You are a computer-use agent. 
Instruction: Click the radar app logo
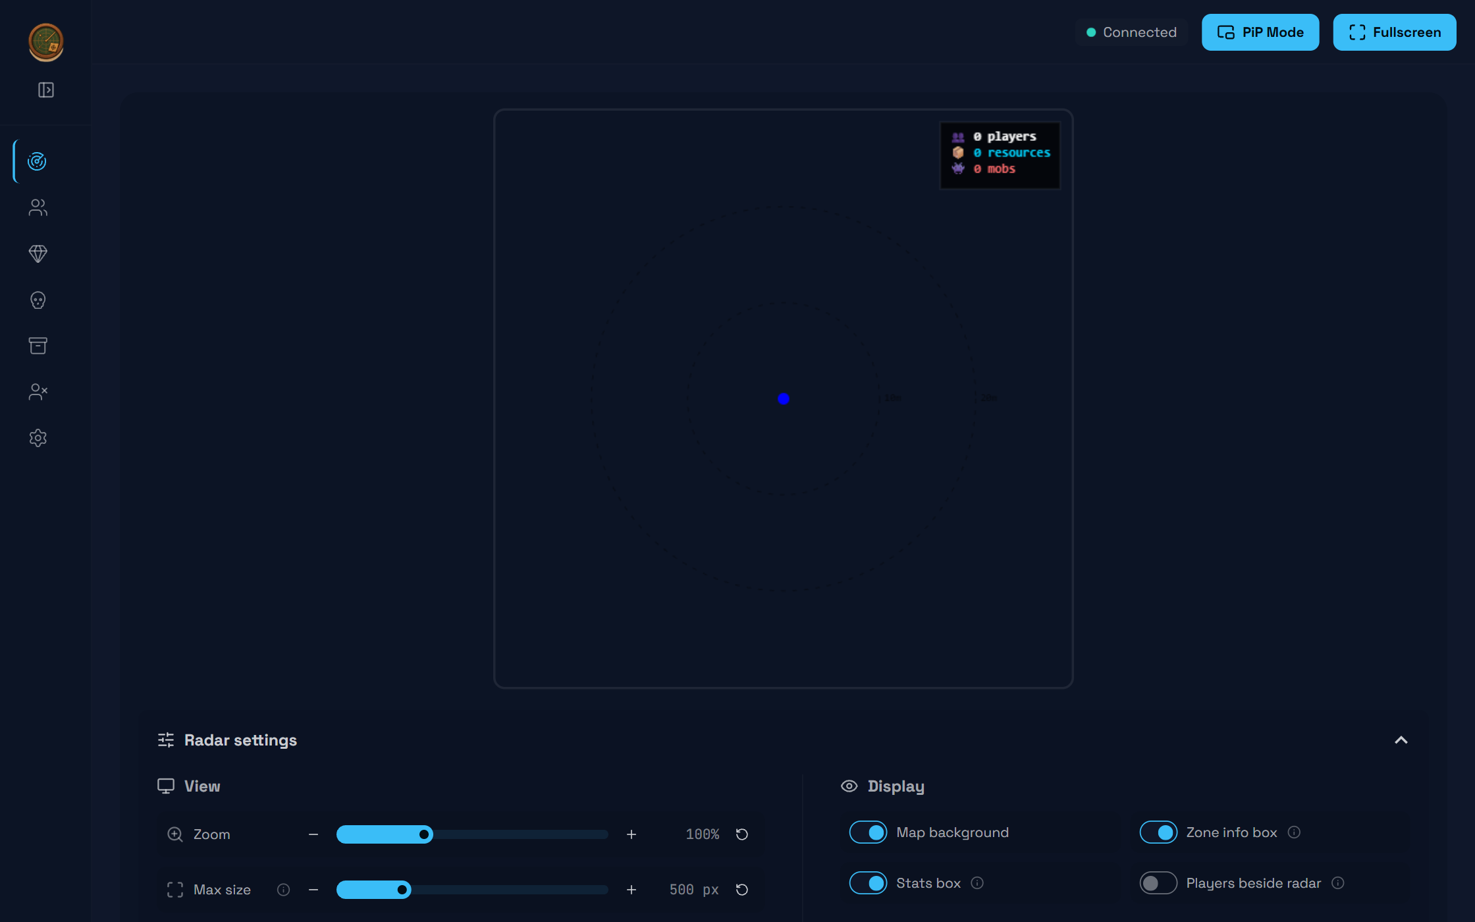pos(45,41)
